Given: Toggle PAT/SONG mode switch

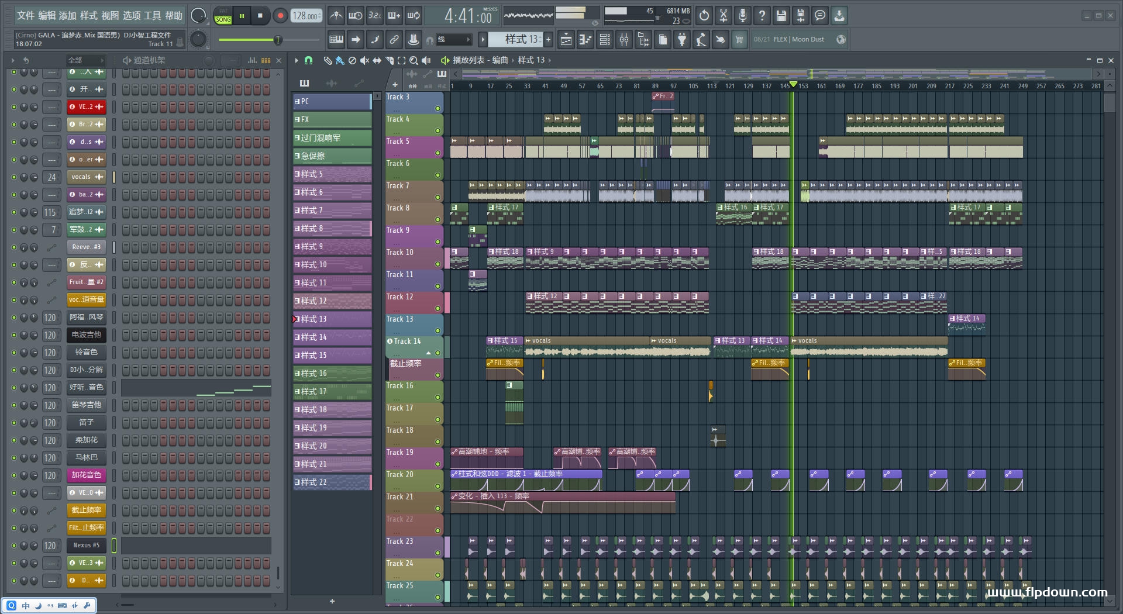Looking at the screenshot, I should (x=223, y=16).
